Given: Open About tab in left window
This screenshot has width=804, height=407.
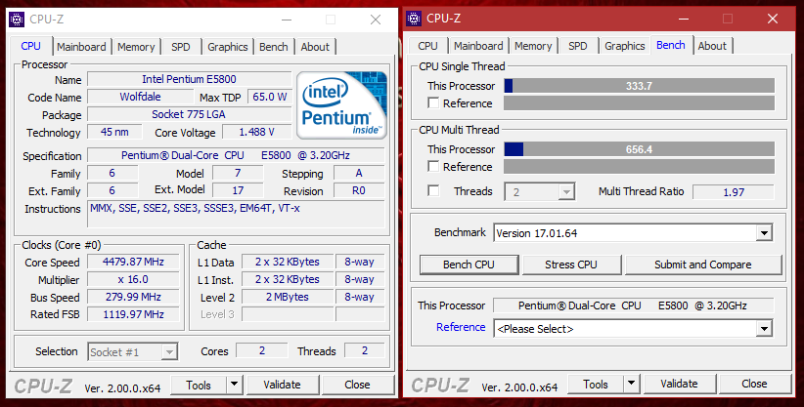Looking at the screenshot, I should point(315,47).
